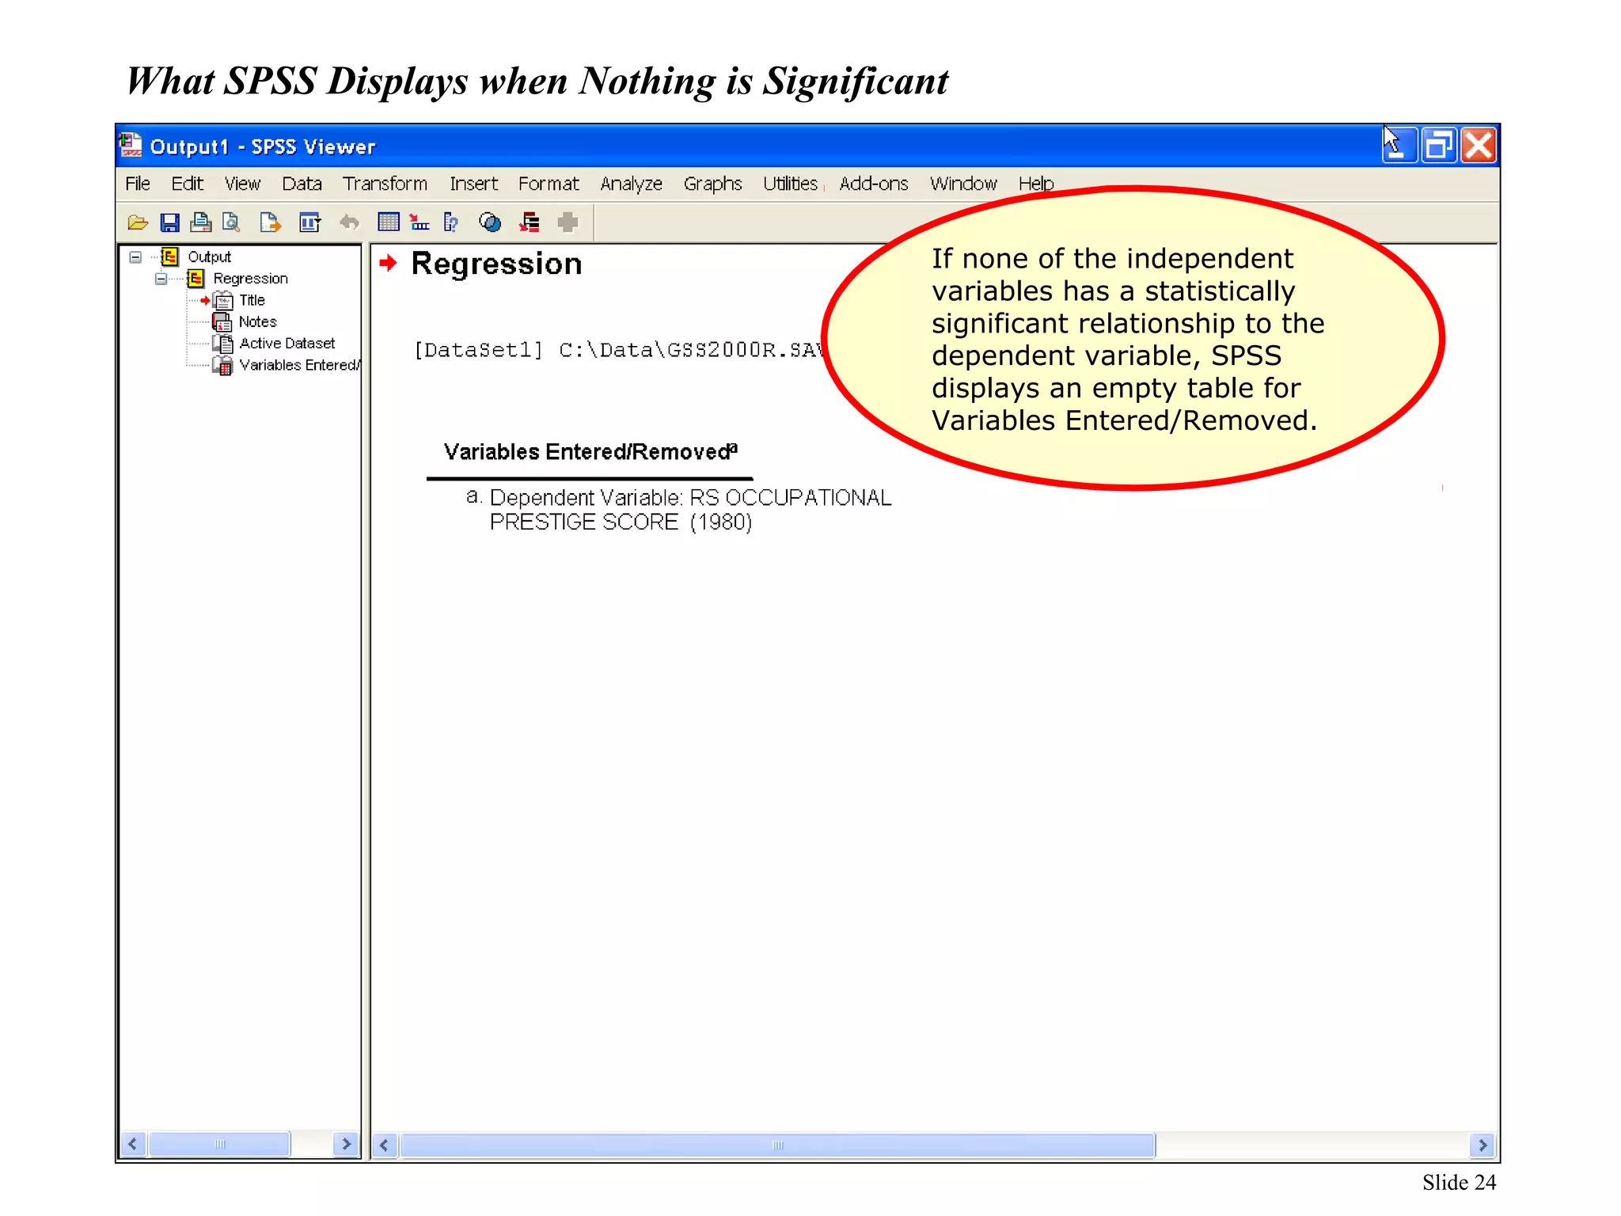Select Notes in the outline tree
The width and height of the screenshot is (1621, 1216).
coord(258,322)
